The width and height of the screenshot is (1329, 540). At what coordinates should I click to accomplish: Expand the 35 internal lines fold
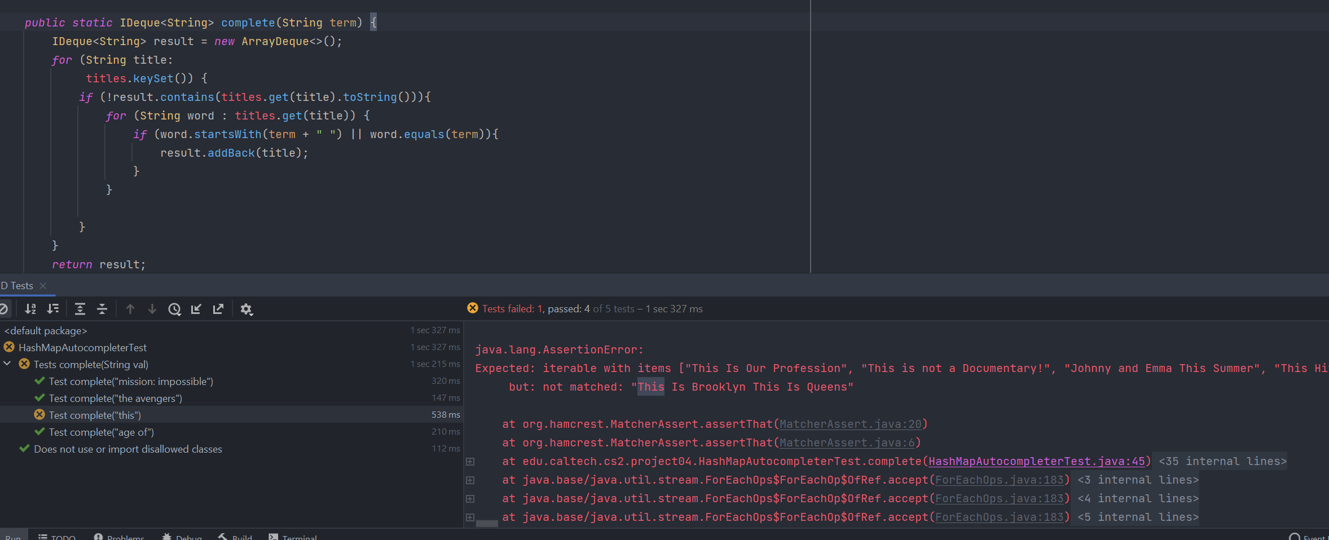tap(1222, 461)
